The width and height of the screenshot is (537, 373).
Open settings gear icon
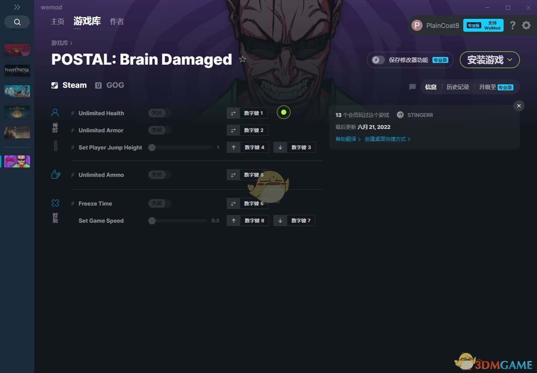tap(526, 26)
